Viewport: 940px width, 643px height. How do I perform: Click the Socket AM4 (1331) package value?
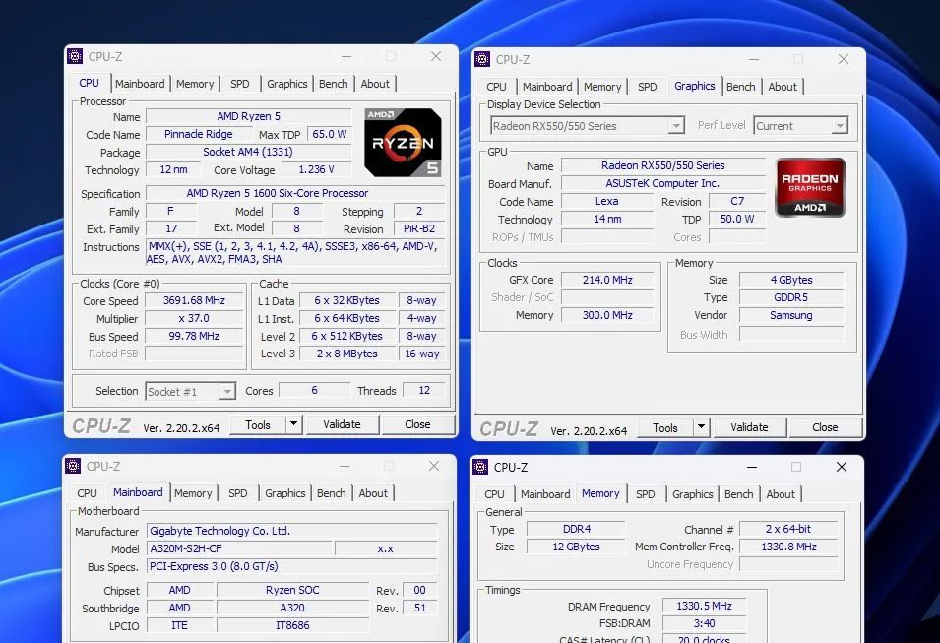coord(248,152)
